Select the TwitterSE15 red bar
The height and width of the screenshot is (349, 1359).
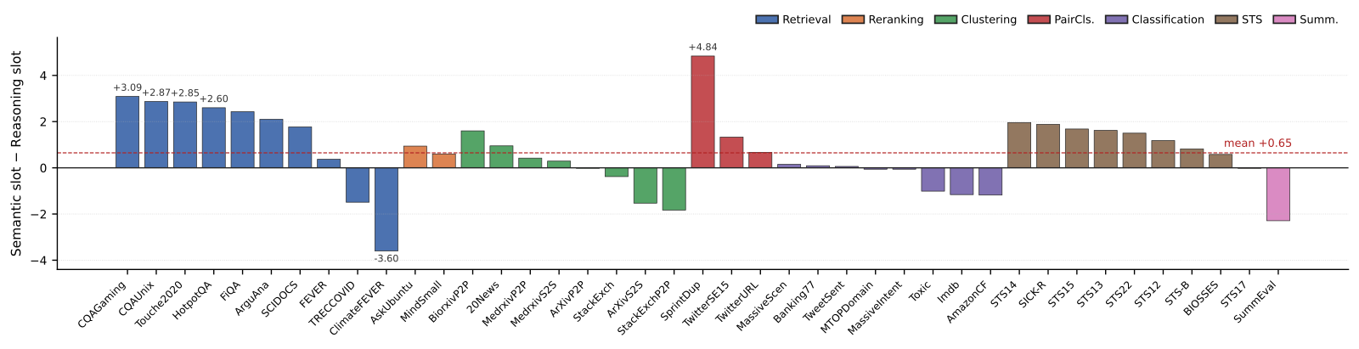731,153
